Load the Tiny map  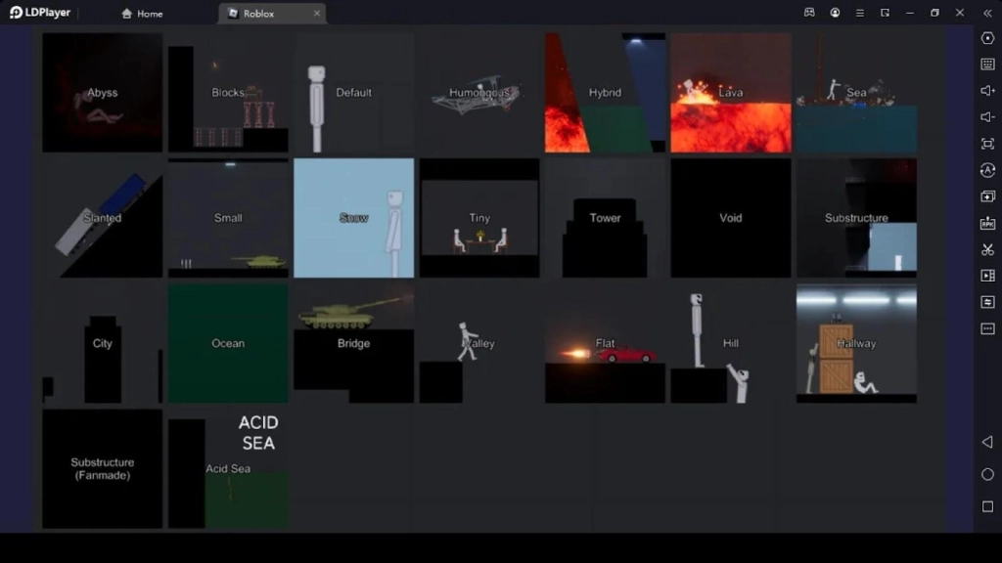tap(479, 218)
